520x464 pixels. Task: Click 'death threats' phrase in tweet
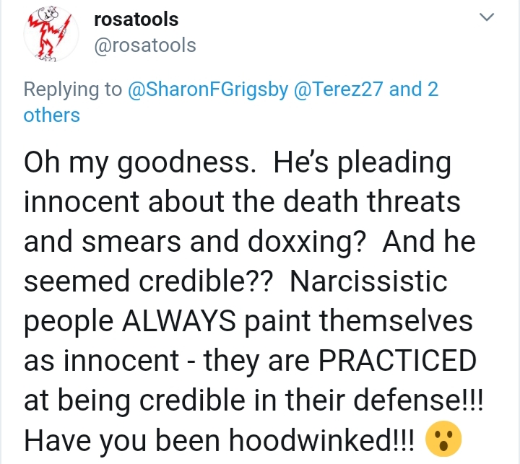[x=372, y=202]
